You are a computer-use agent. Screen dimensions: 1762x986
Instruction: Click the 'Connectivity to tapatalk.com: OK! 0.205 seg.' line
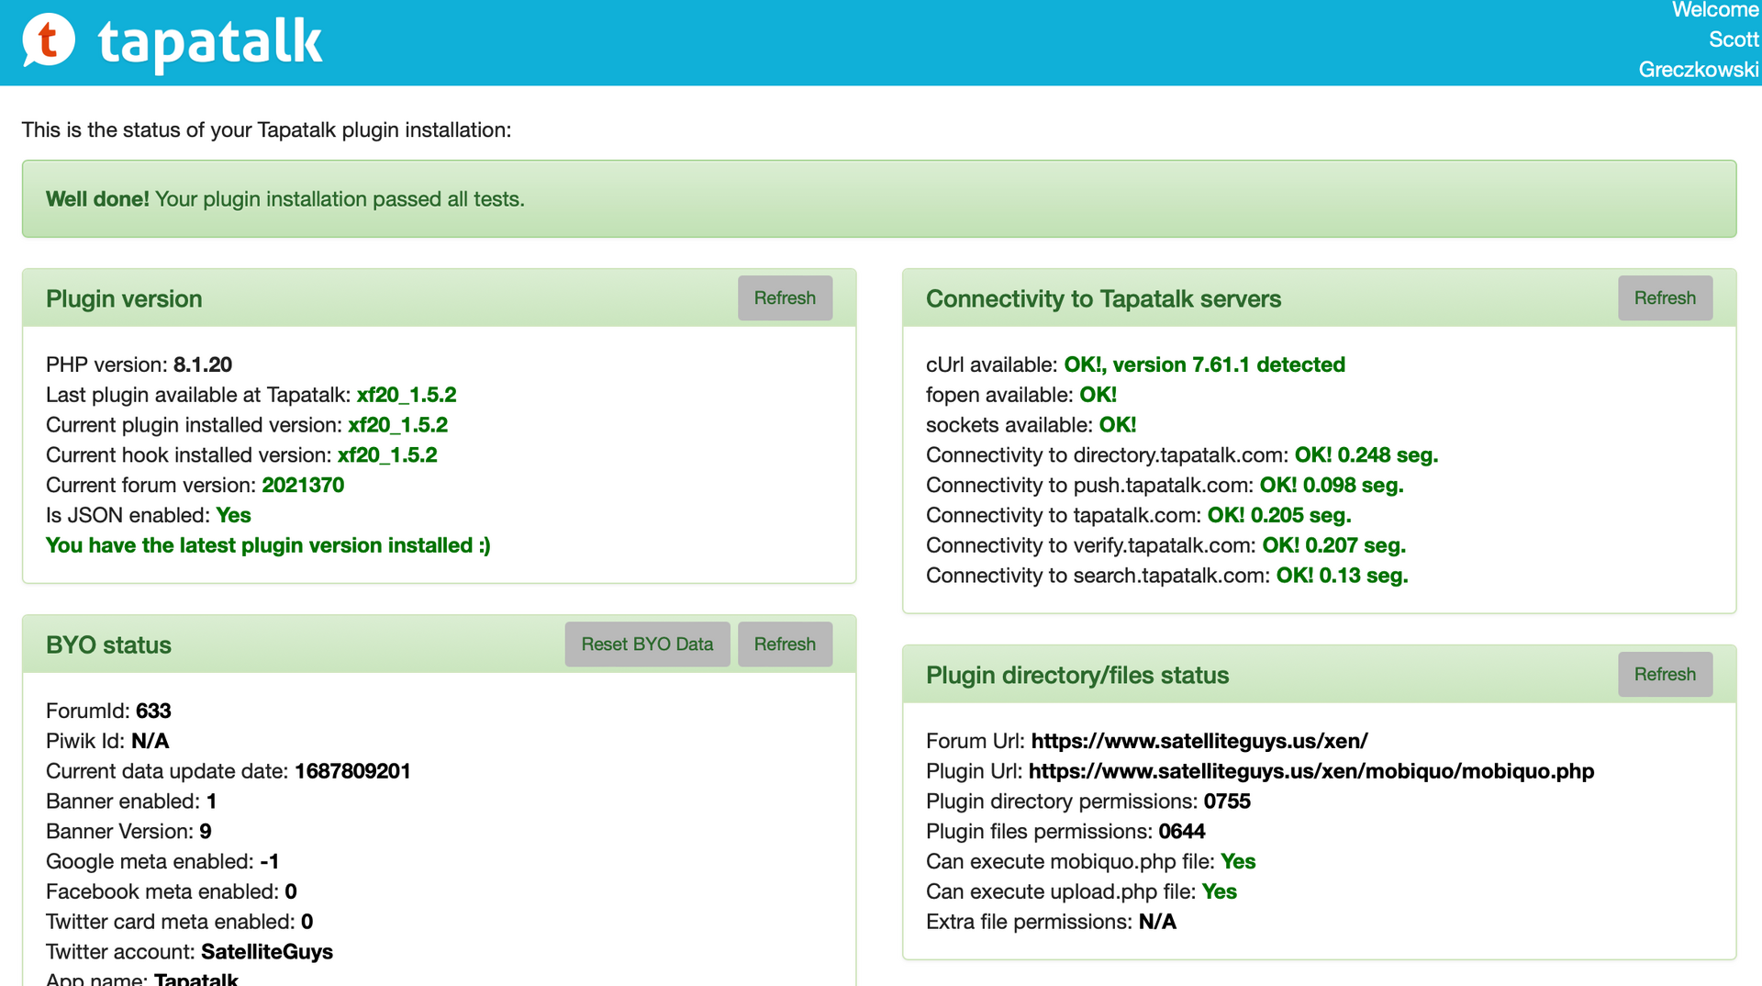tap(1139, 516)
